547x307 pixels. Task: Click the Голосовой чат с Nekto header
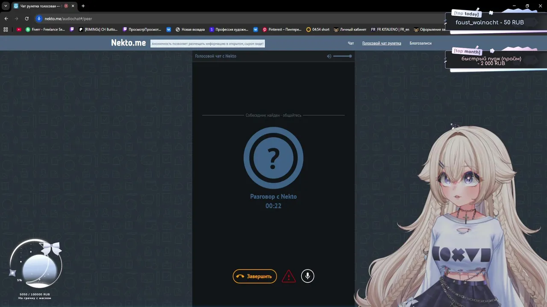[x=215, y=56]
